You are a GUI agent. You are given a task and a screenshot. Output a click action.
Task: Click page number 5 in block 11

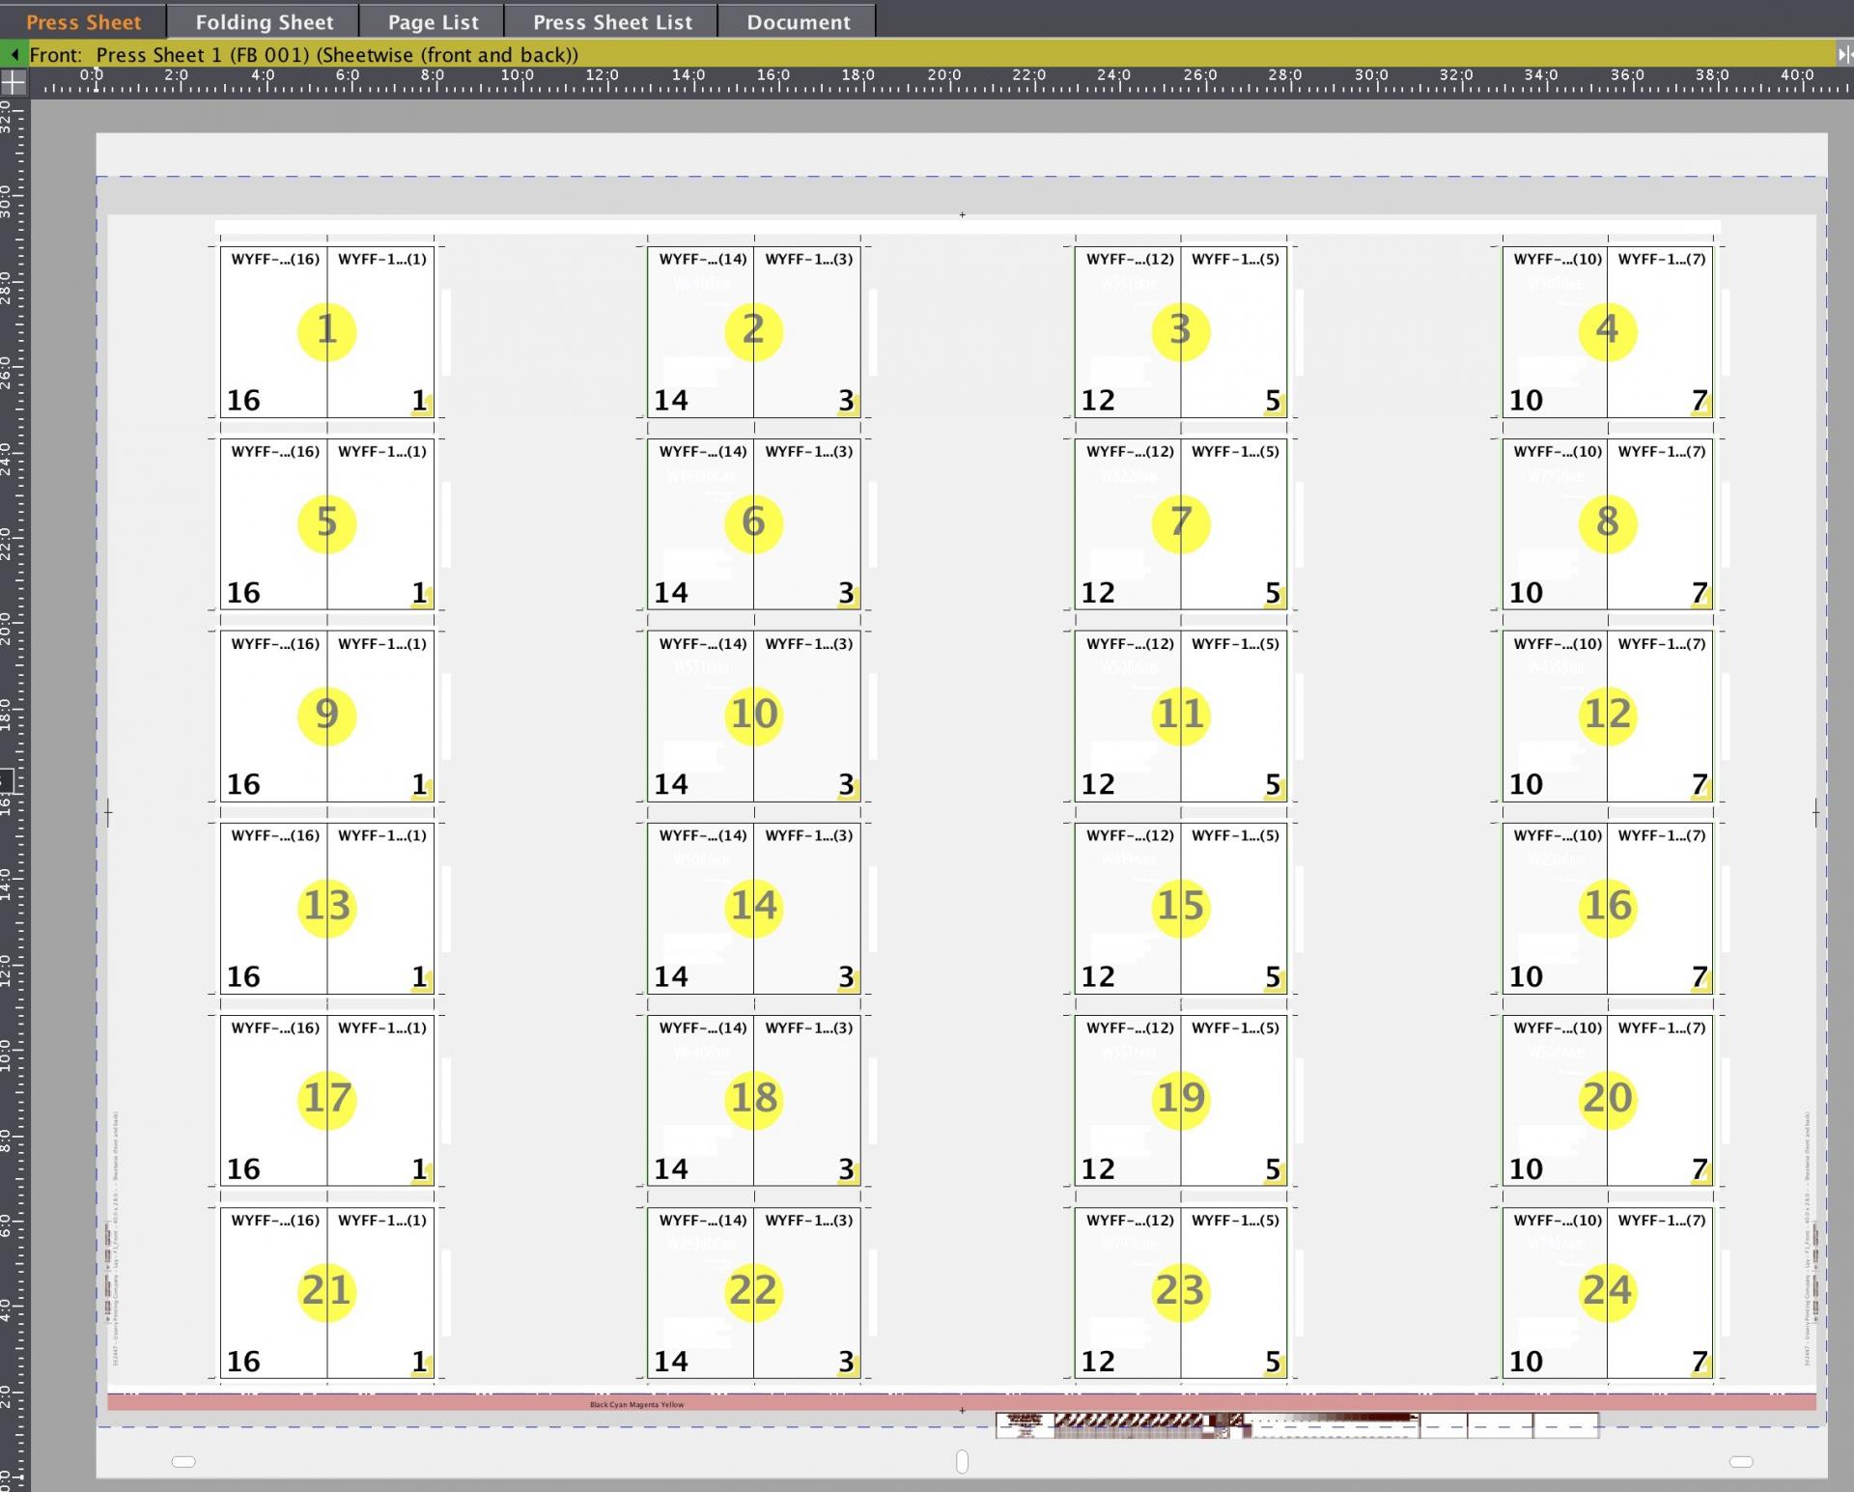(x=1273, y=784)
